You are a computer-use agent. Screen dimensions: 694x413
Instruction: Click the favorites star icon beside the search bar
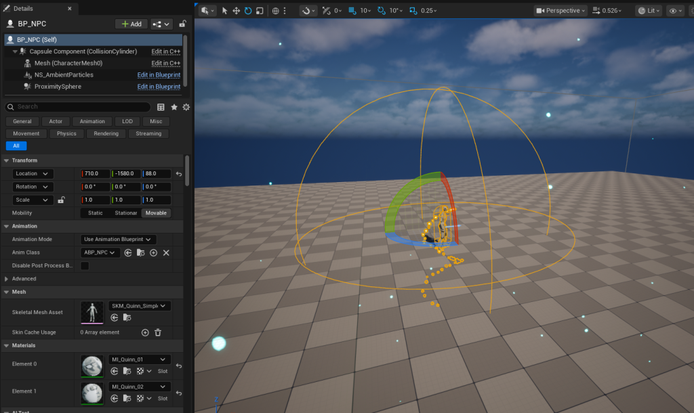tap(173, 106)
